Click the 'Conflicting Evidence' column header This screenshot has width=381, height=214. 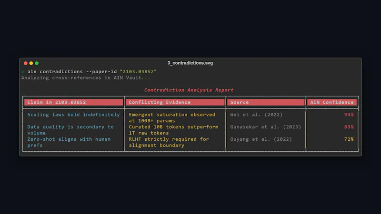175,102
